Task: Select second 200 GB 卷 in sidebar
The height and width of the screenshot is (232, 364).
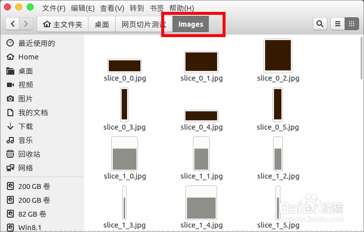Action: coord(34,200)
